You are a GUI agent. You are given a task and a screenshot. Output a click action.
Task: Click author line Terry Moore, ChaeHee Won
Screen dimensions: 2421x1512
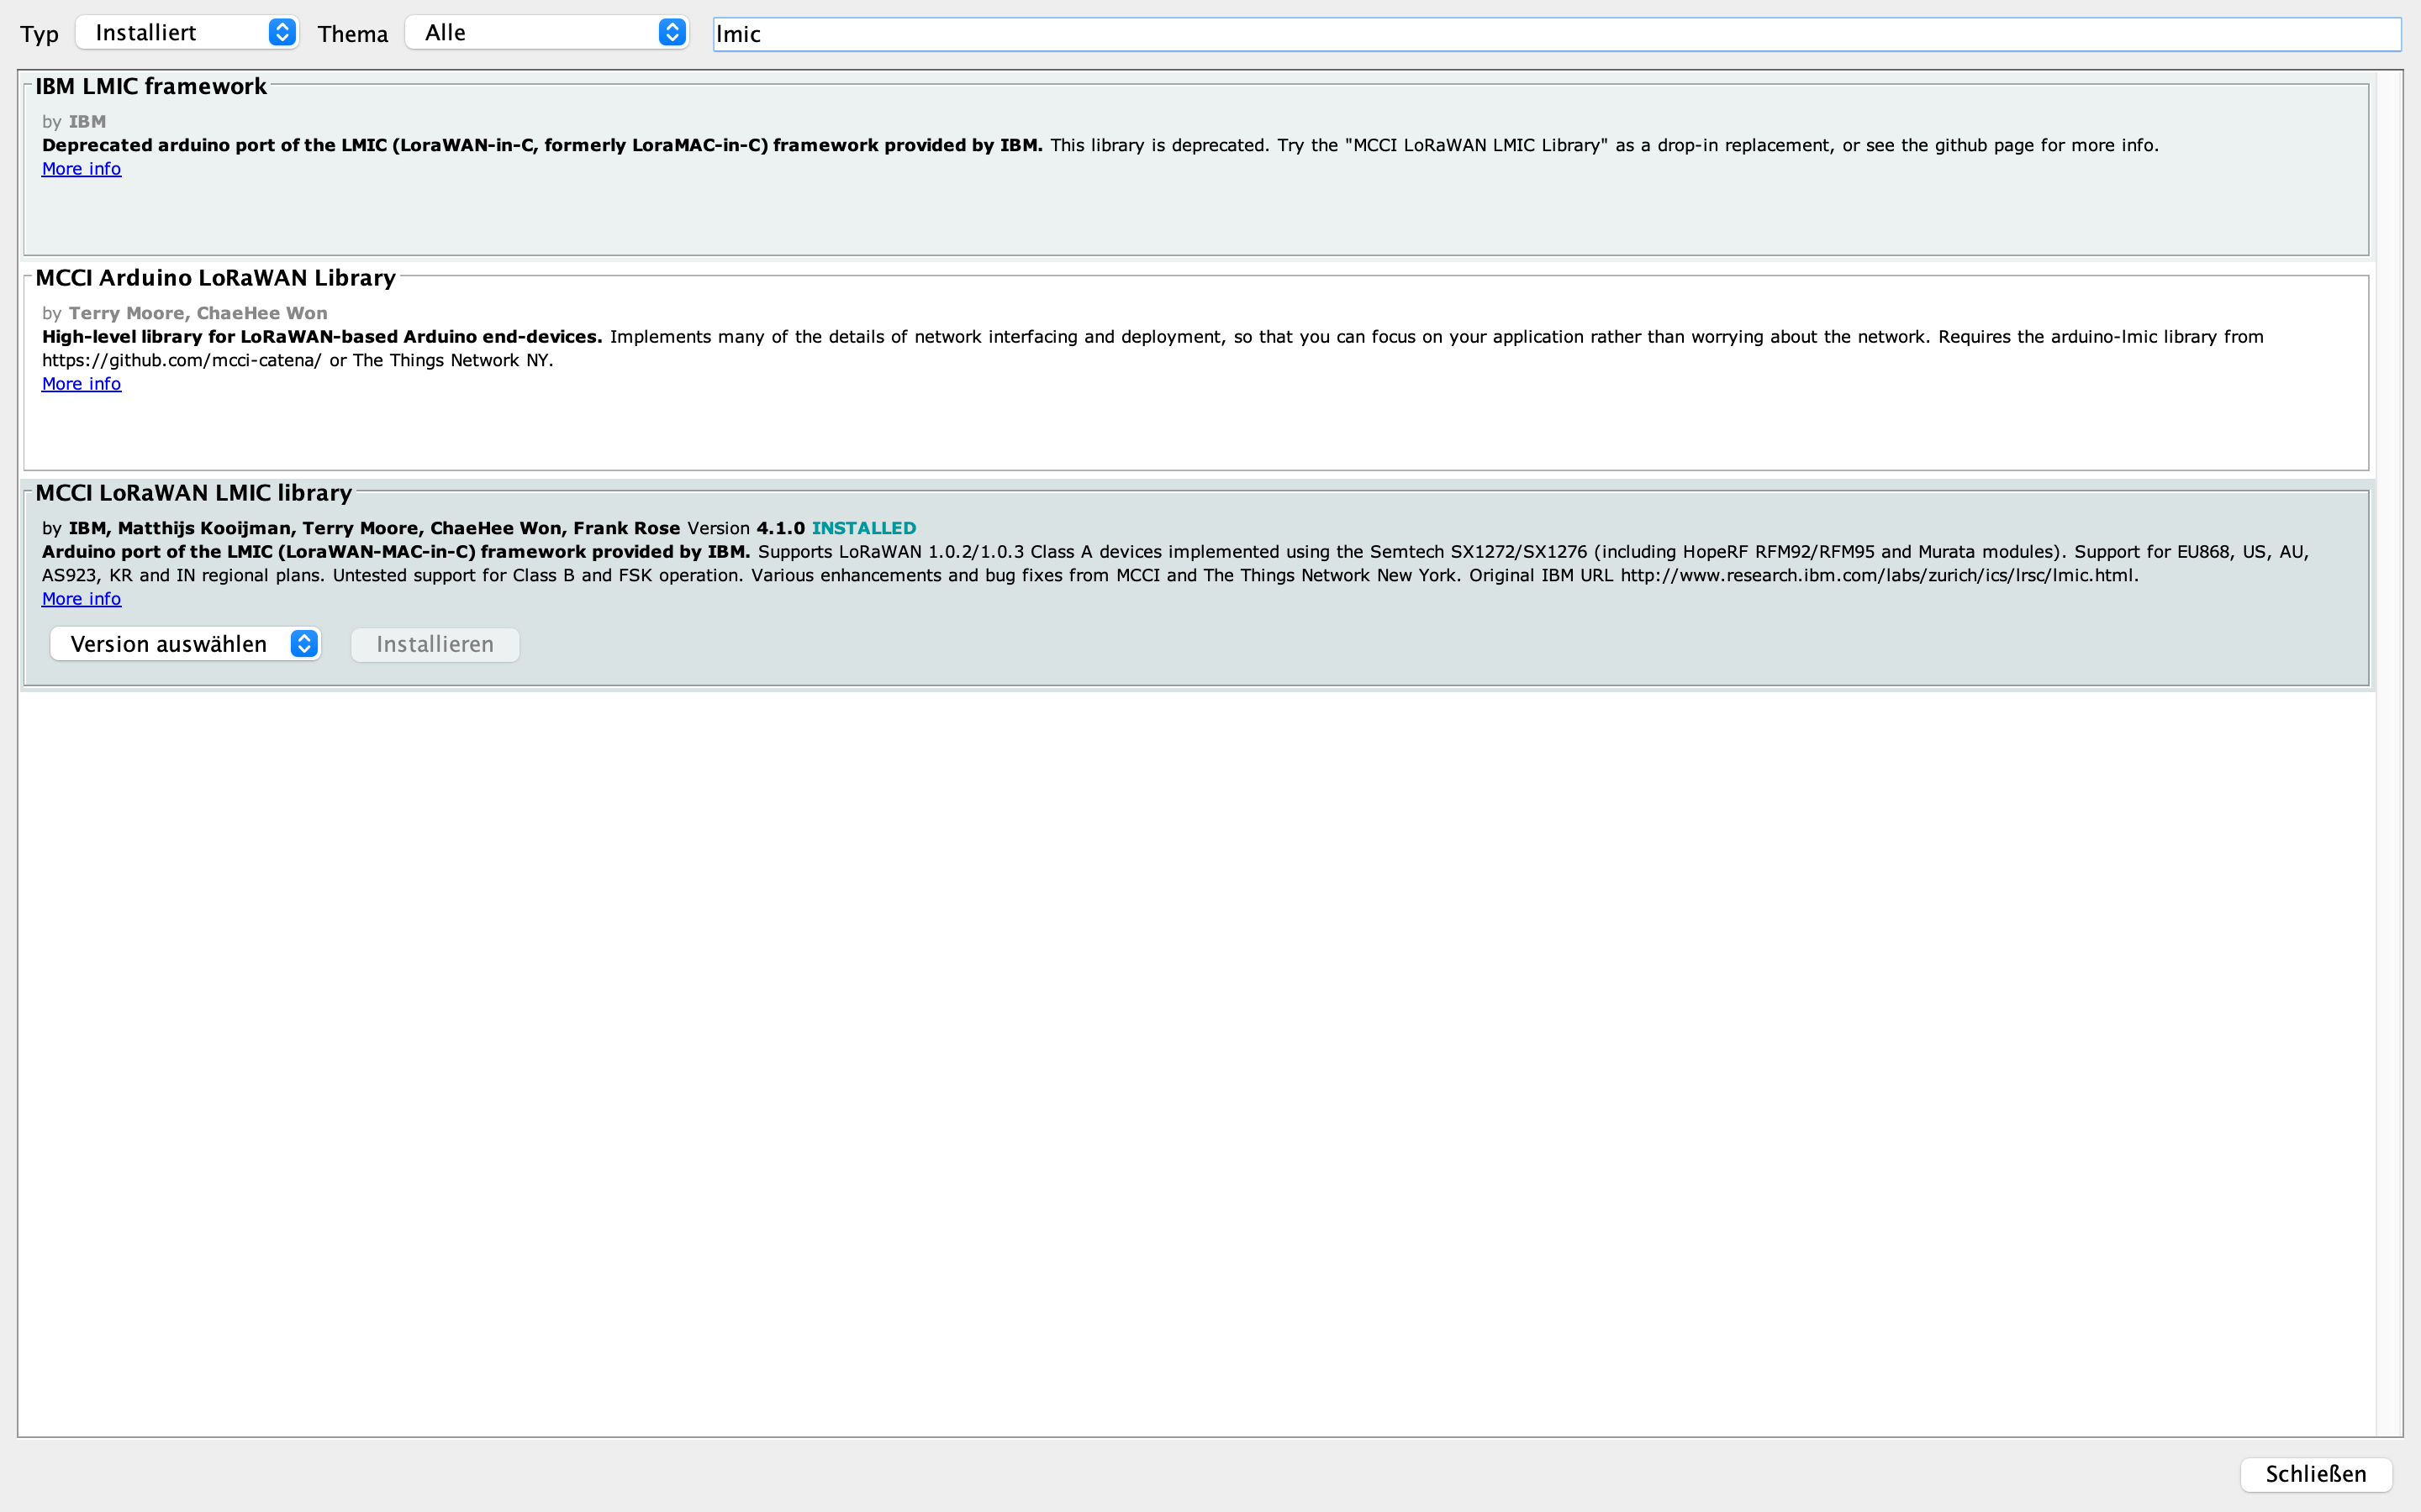coord(185,313)
